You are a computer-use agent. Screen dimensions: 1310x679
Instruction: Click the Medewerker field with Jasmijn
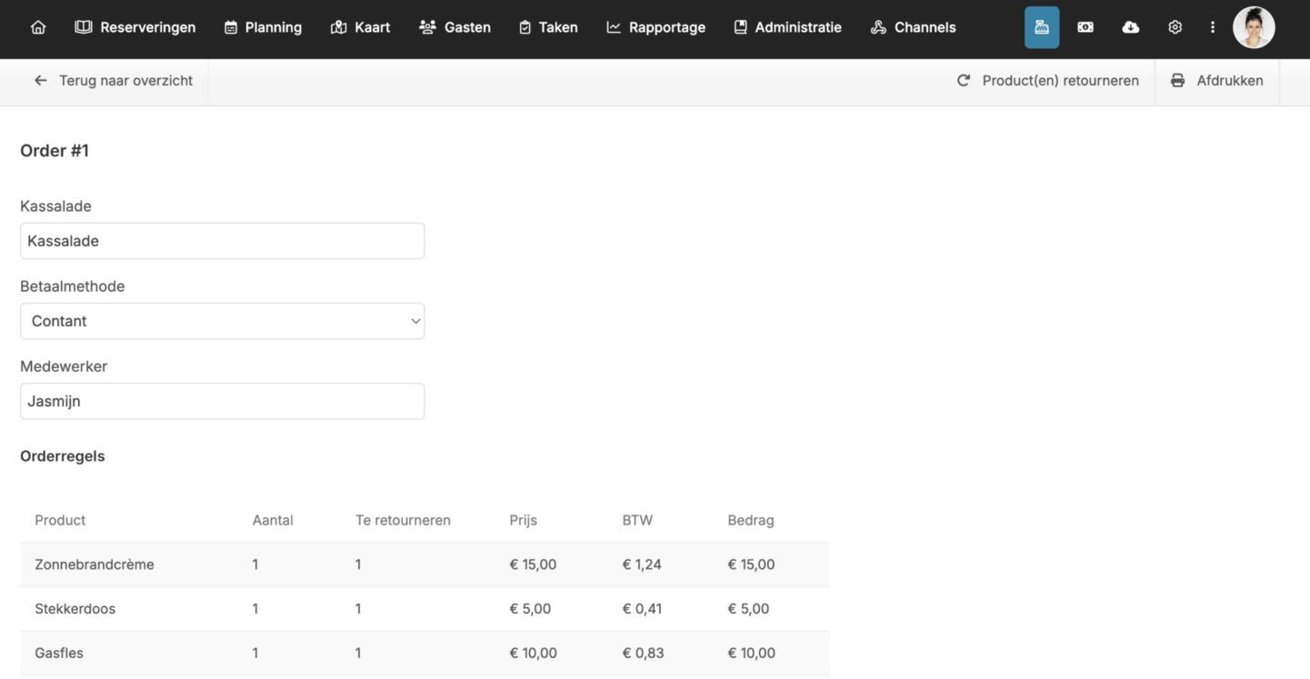pyautogui.click(x=222, y=401)
